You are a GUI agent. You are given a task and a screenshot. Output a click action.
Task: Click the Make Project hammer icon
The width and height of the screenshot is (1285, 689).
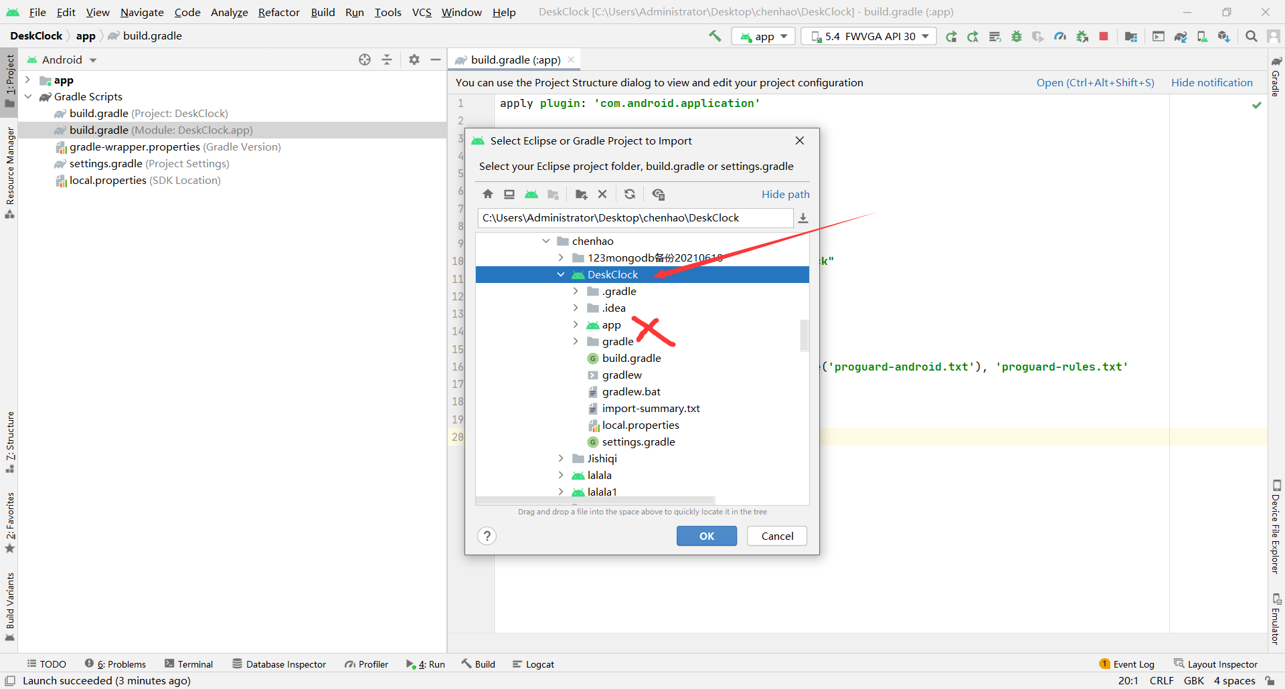click(715, 36)
